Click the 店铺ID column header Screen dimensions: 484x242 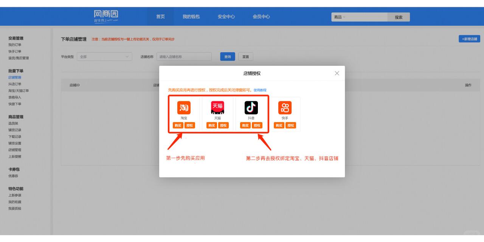[x=74, y=85]
